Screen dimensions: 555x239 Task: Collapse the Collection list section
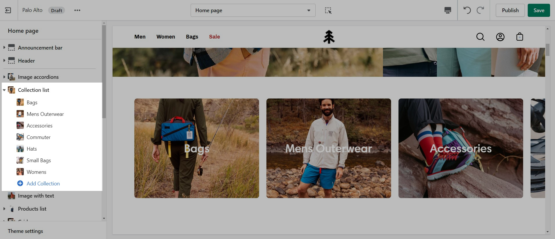[4, 90]
